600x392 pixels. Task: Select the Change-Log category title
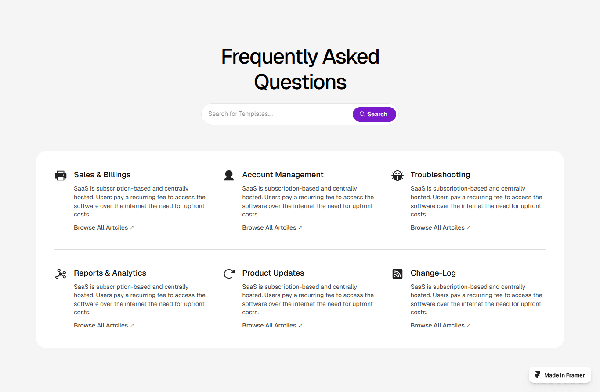pos(433,273)
